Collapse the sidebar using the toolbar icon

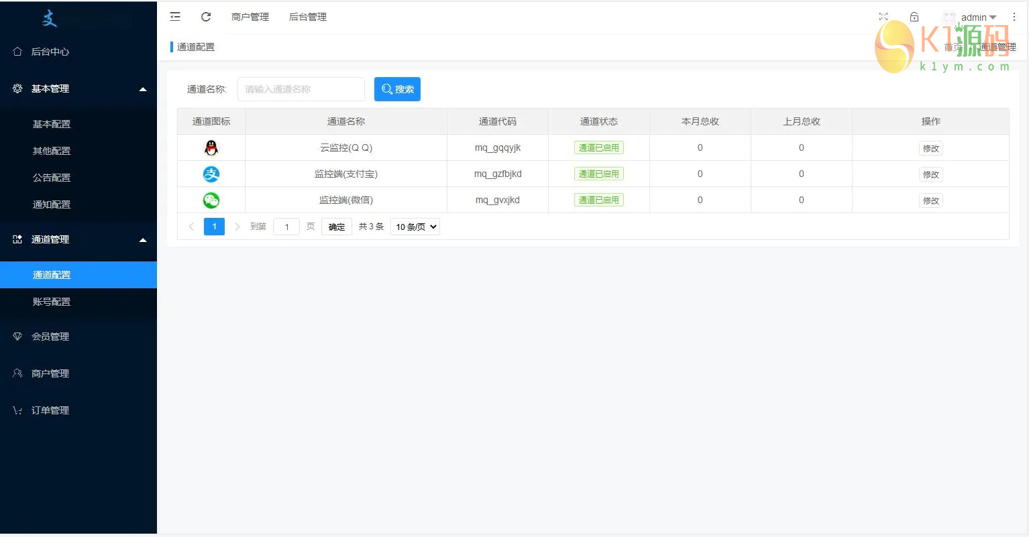174,16
